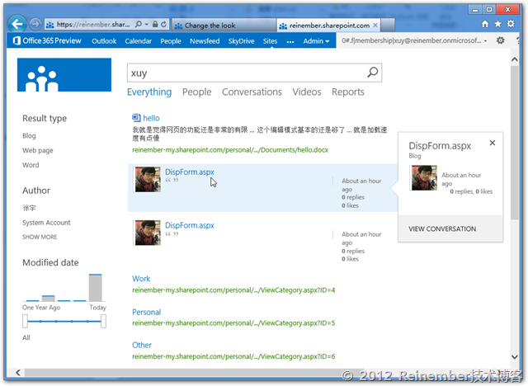Viewport: 528px width, 386px height.
Task: Click the Word document icon beside hello
Action: click(x=136, y=118)
